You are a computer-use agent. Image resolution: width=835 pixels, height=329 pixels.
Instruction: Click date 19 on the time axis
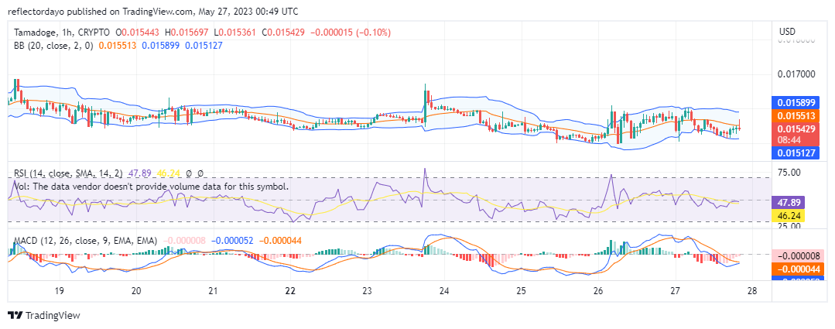coord(59,291)
